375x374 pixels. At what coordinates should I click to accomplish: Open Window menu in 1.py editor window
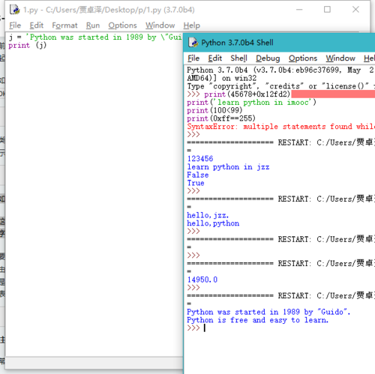coord(160,25)
